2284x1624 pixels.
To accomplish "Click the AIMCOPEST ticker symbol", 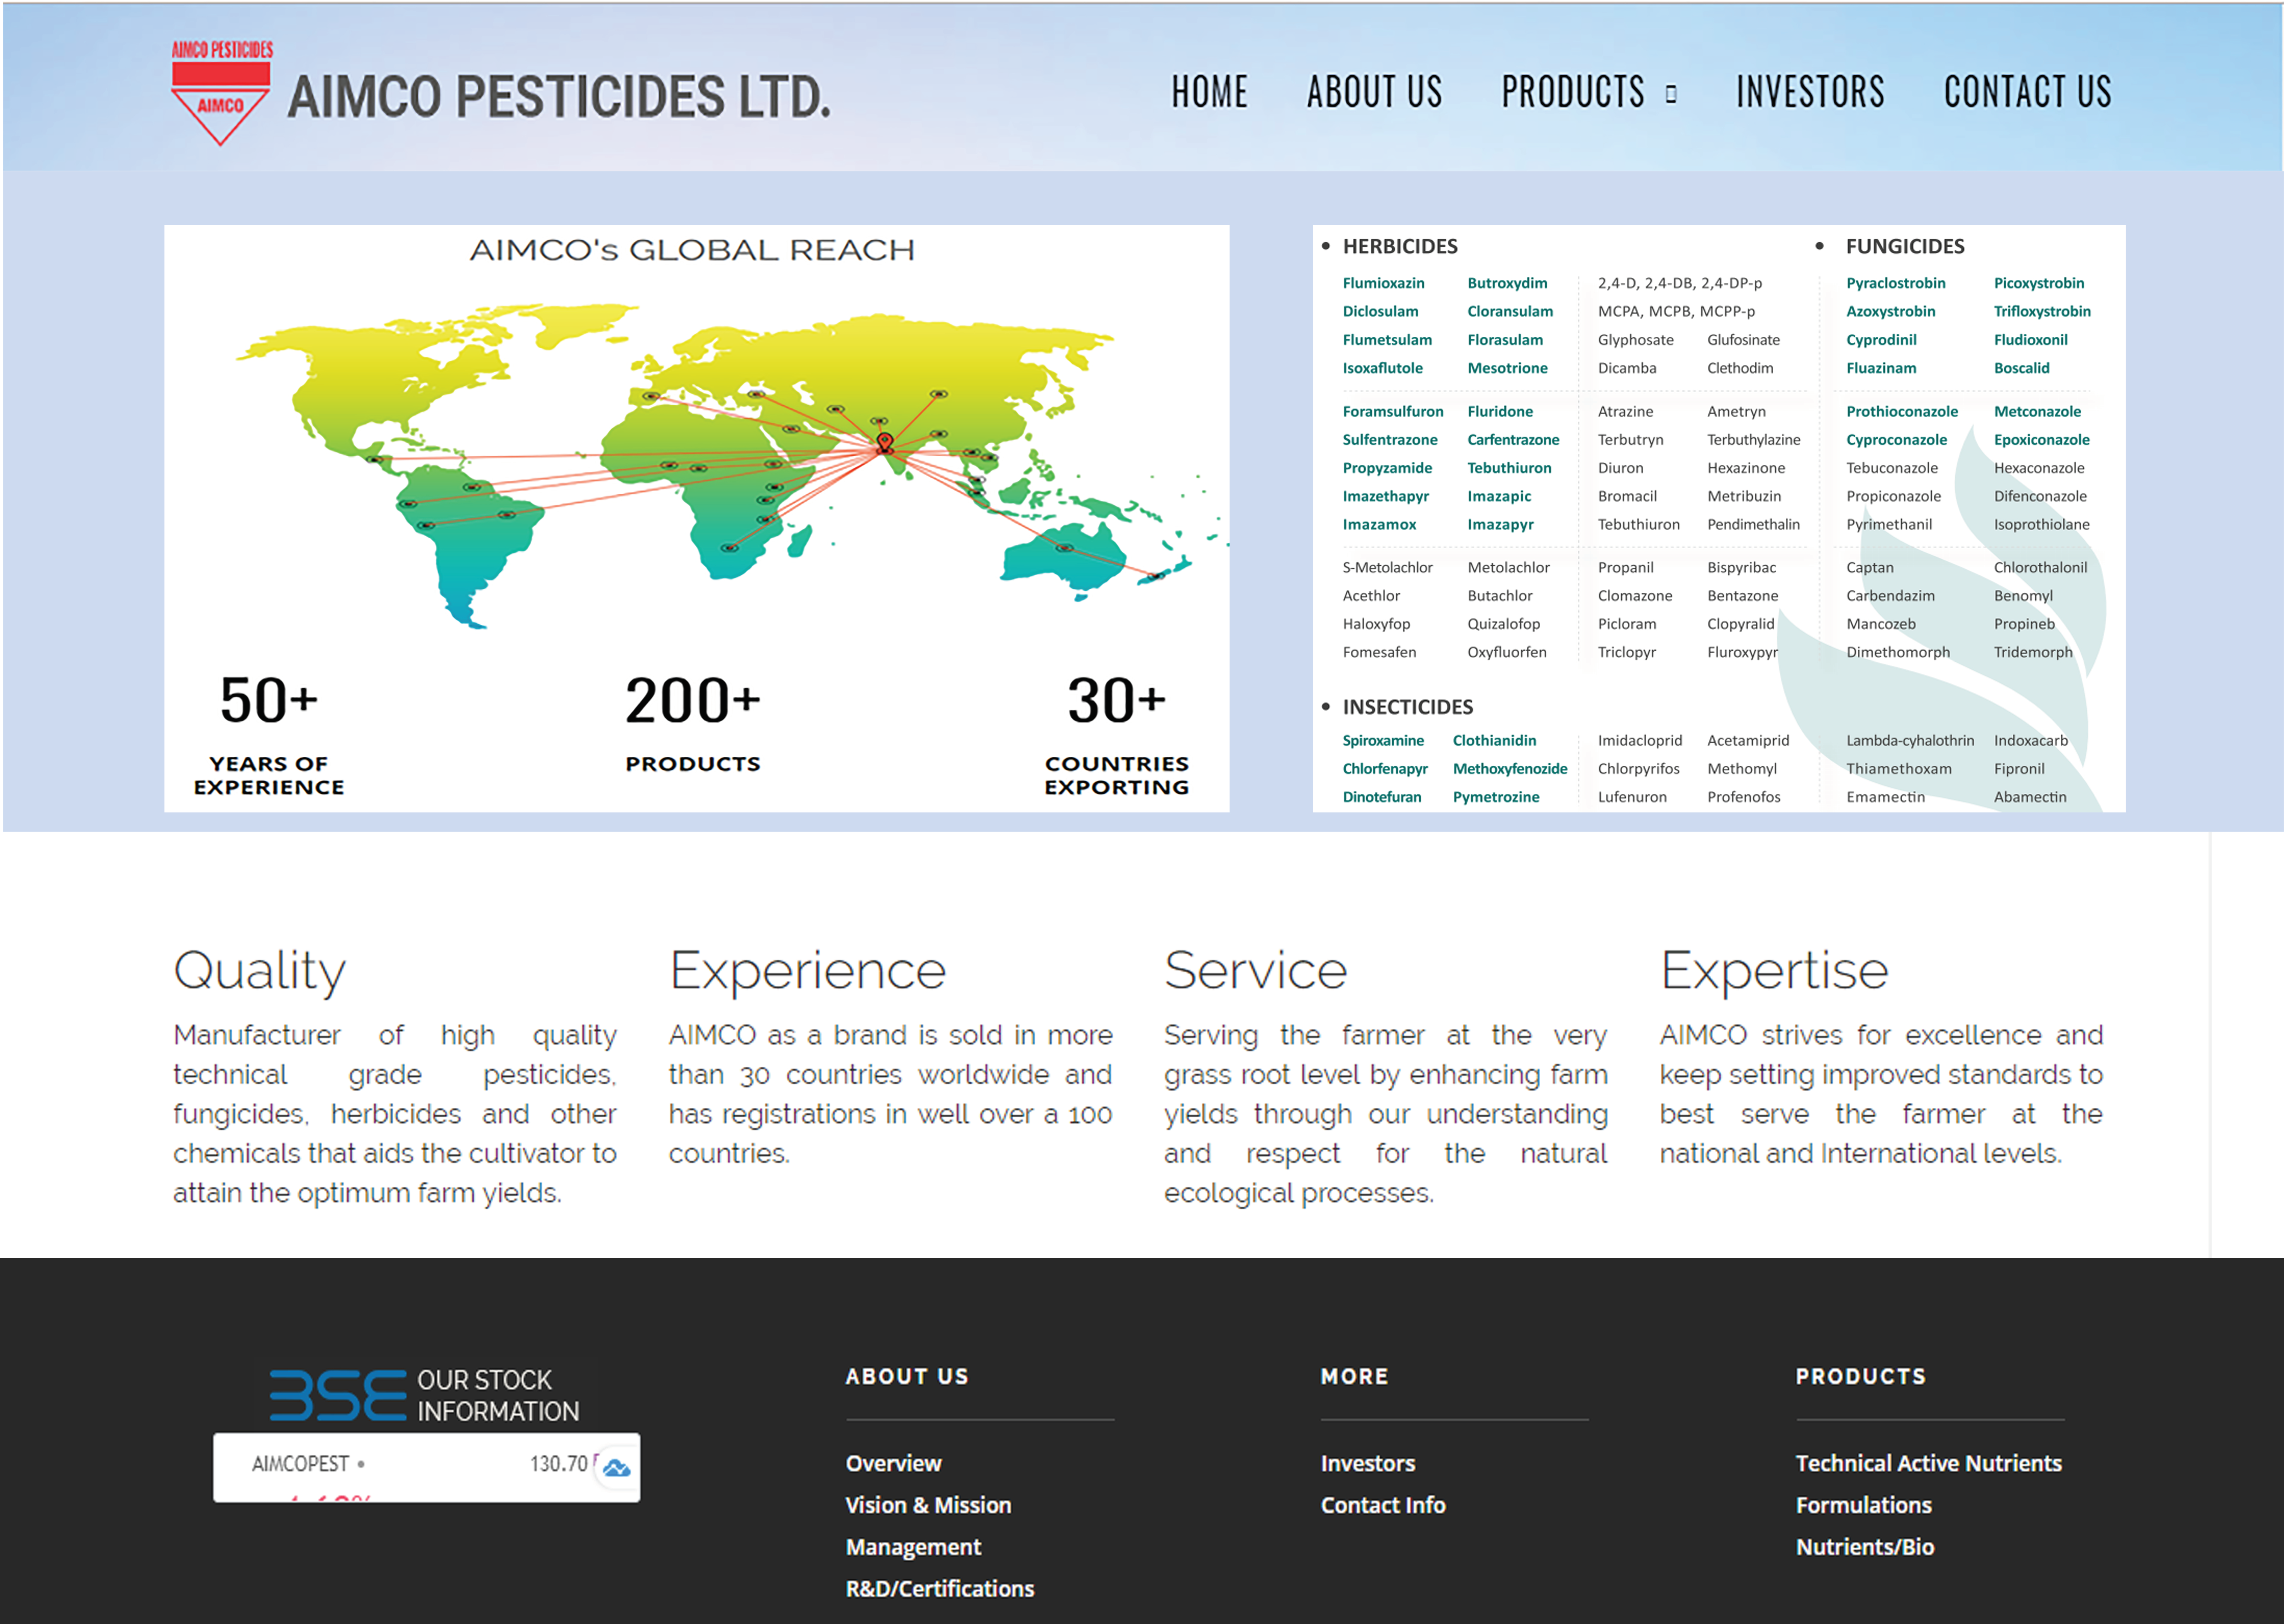I will coord(300,1464).
